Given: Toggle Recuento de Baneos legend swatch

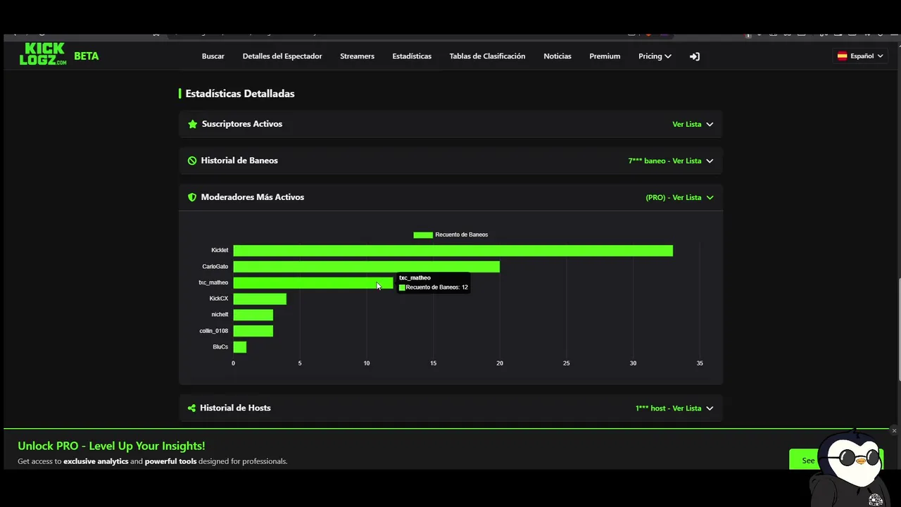Looking at the screenshot, I should click(x=423, y=235).
